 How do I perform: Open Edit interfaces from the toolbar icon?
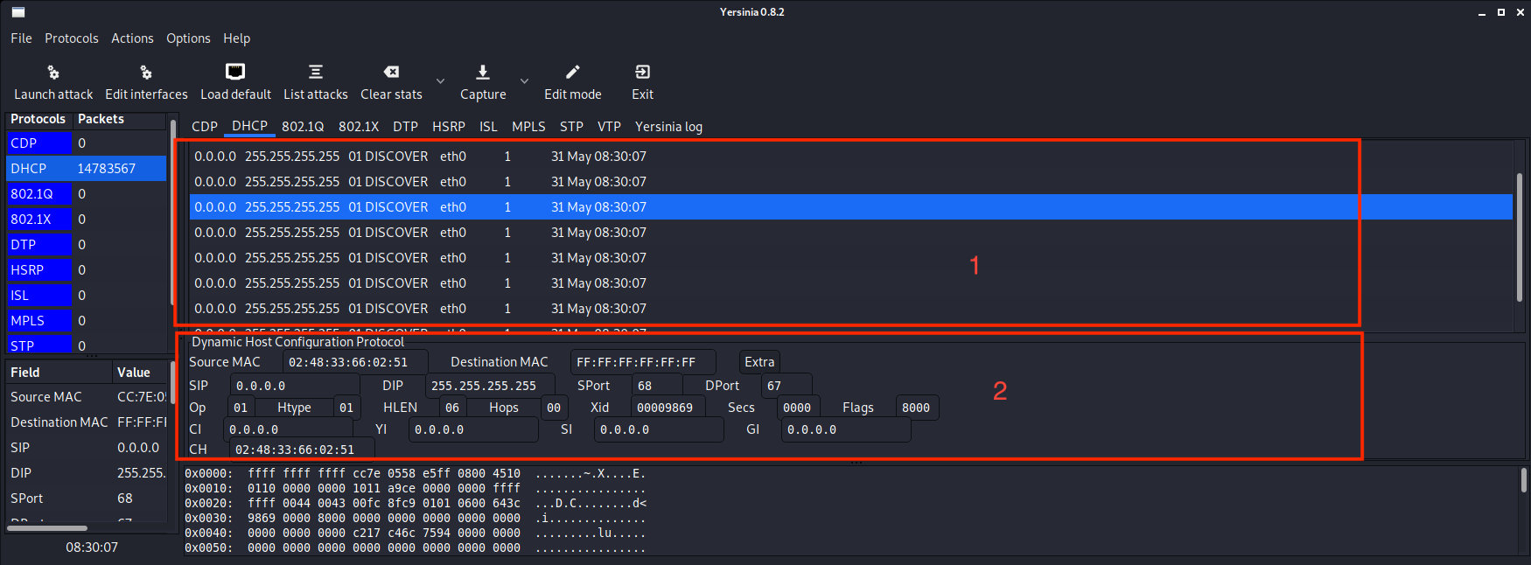[x=146, y=72]
